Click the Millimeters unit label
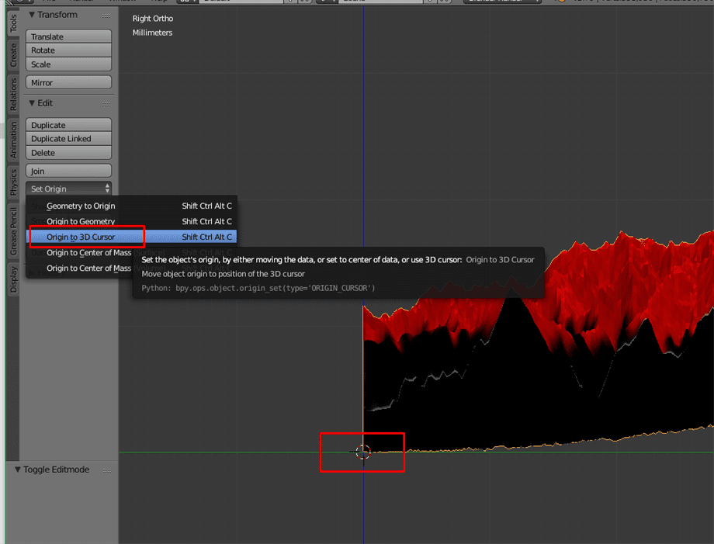The width and height of the screenshot is (714, 544). (152, 33)
